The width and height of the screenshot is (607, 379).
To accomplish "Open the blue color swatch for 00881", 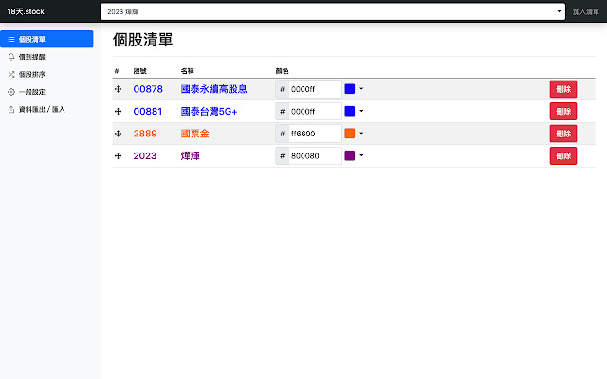I will 350,112.
